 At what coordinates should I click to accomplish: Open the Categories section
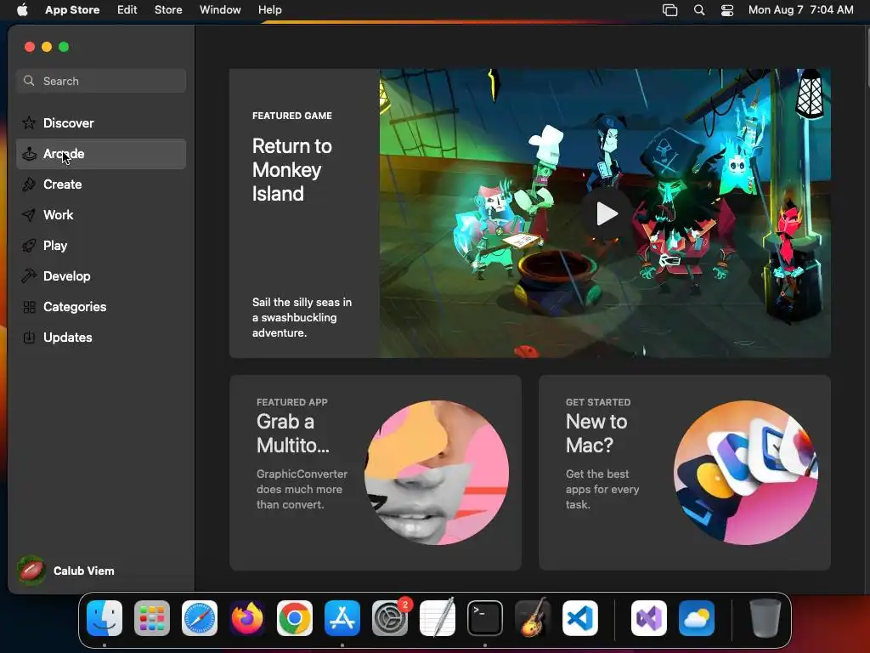[101, 306]
